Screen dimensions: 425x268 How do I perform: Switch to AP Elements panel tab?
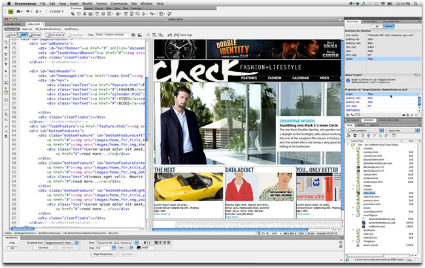coord(370,22)
